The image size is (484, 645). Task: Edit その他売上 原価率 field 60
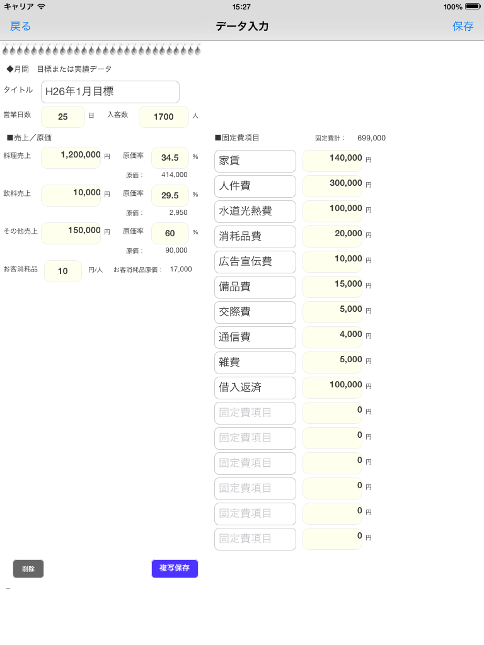(x=170, y=233)
